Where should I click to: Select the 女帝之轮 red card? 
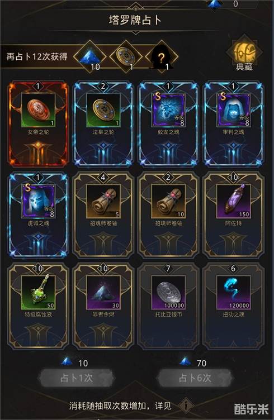(38, 123)
